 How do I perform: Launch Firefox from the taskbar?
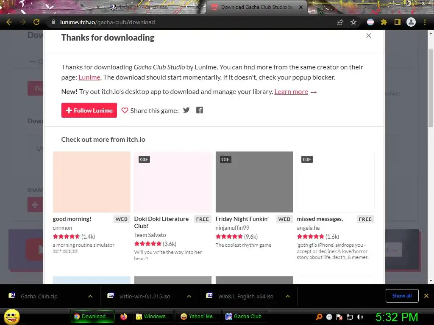(x=124, y=317)
